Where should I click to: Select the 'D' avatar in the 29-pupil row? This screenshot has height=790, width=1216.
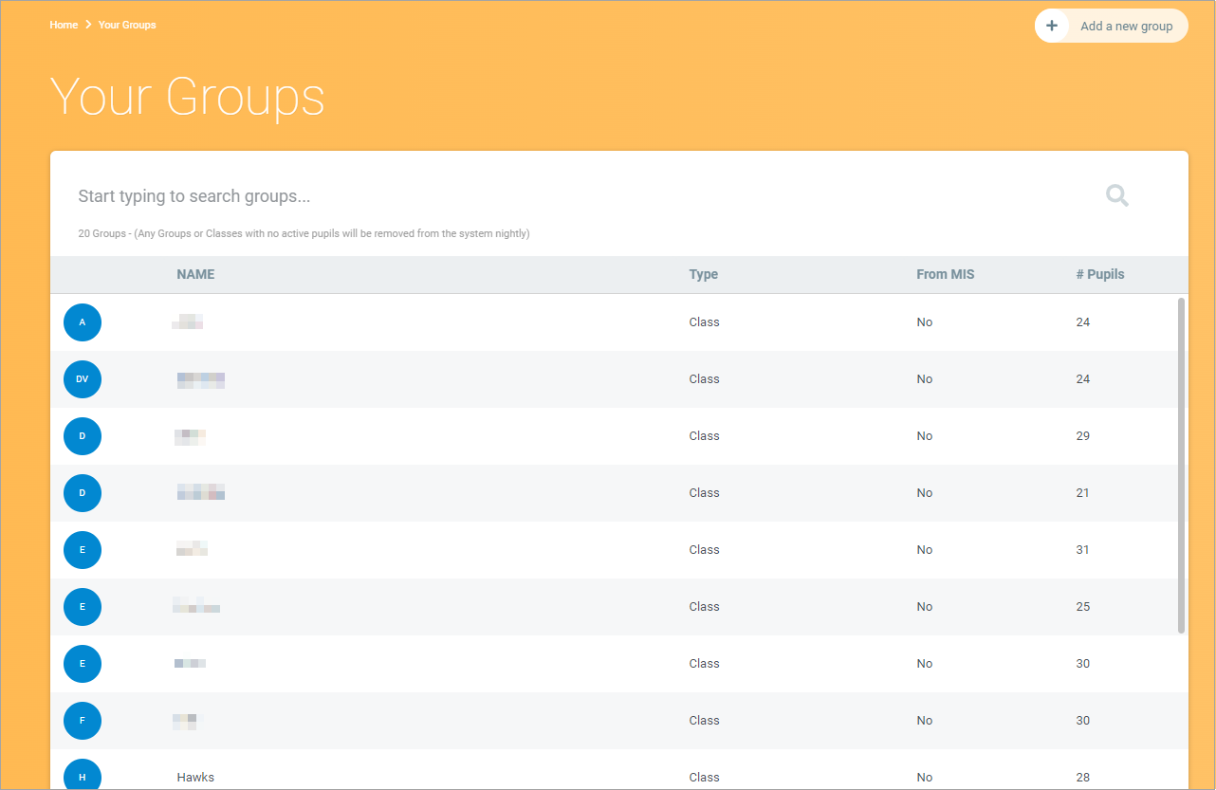tap(83, 436)
